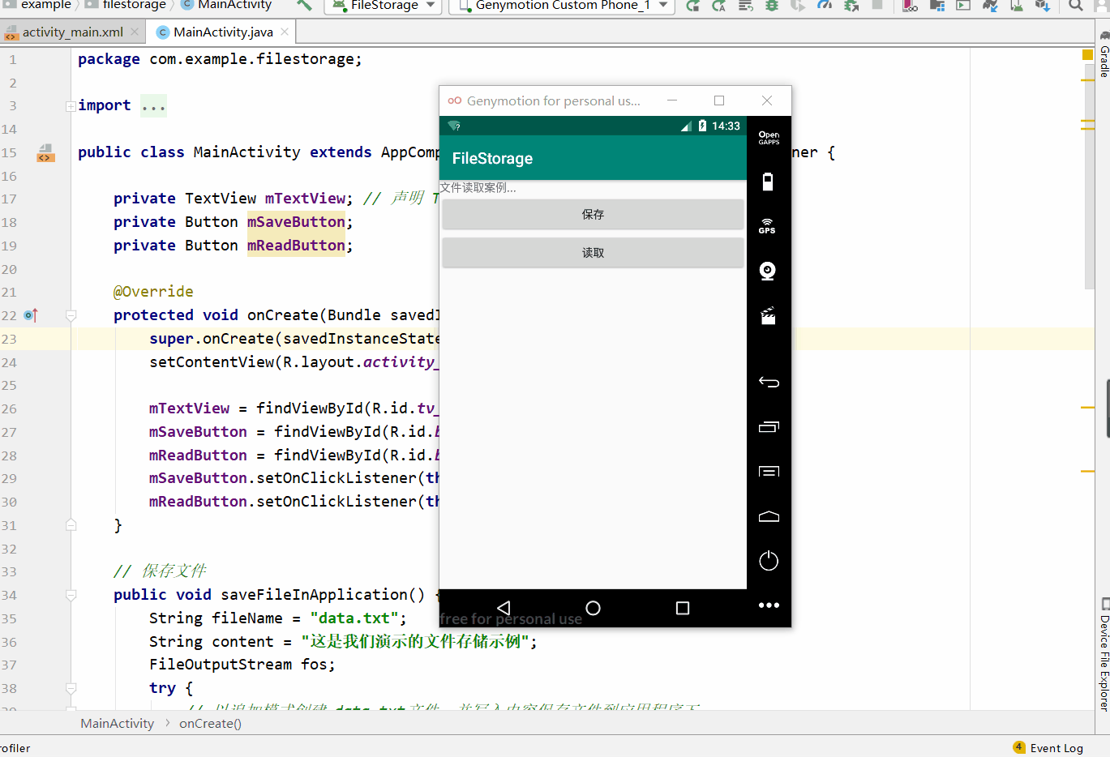Open the GPS widget in Genymotion sidebar
Screen dimensions: 1110x757
(x=767, y=226)
